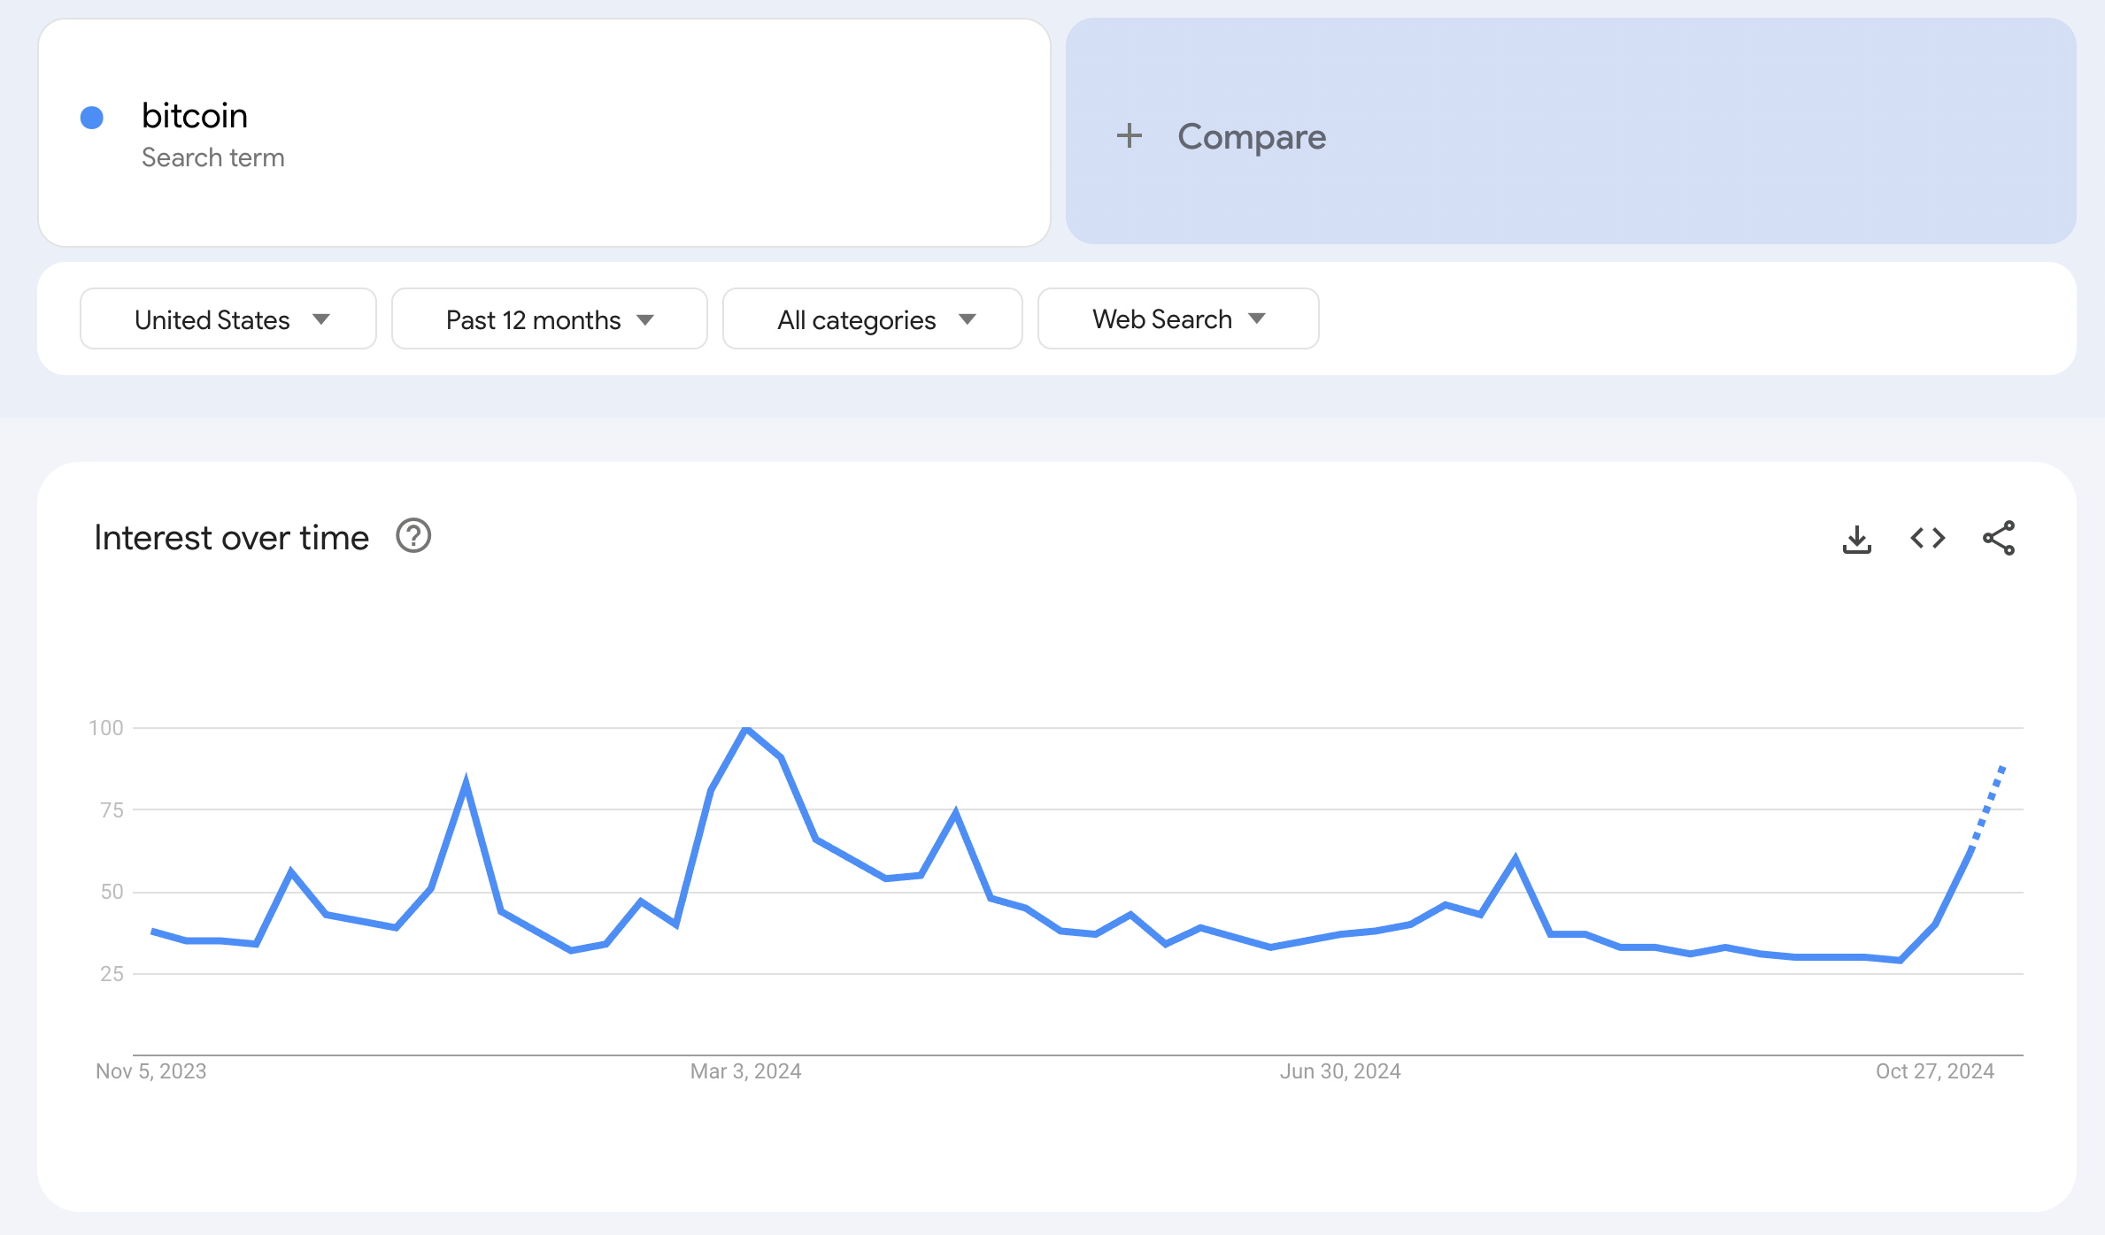Click the blue bitcoin color dot

92,118
